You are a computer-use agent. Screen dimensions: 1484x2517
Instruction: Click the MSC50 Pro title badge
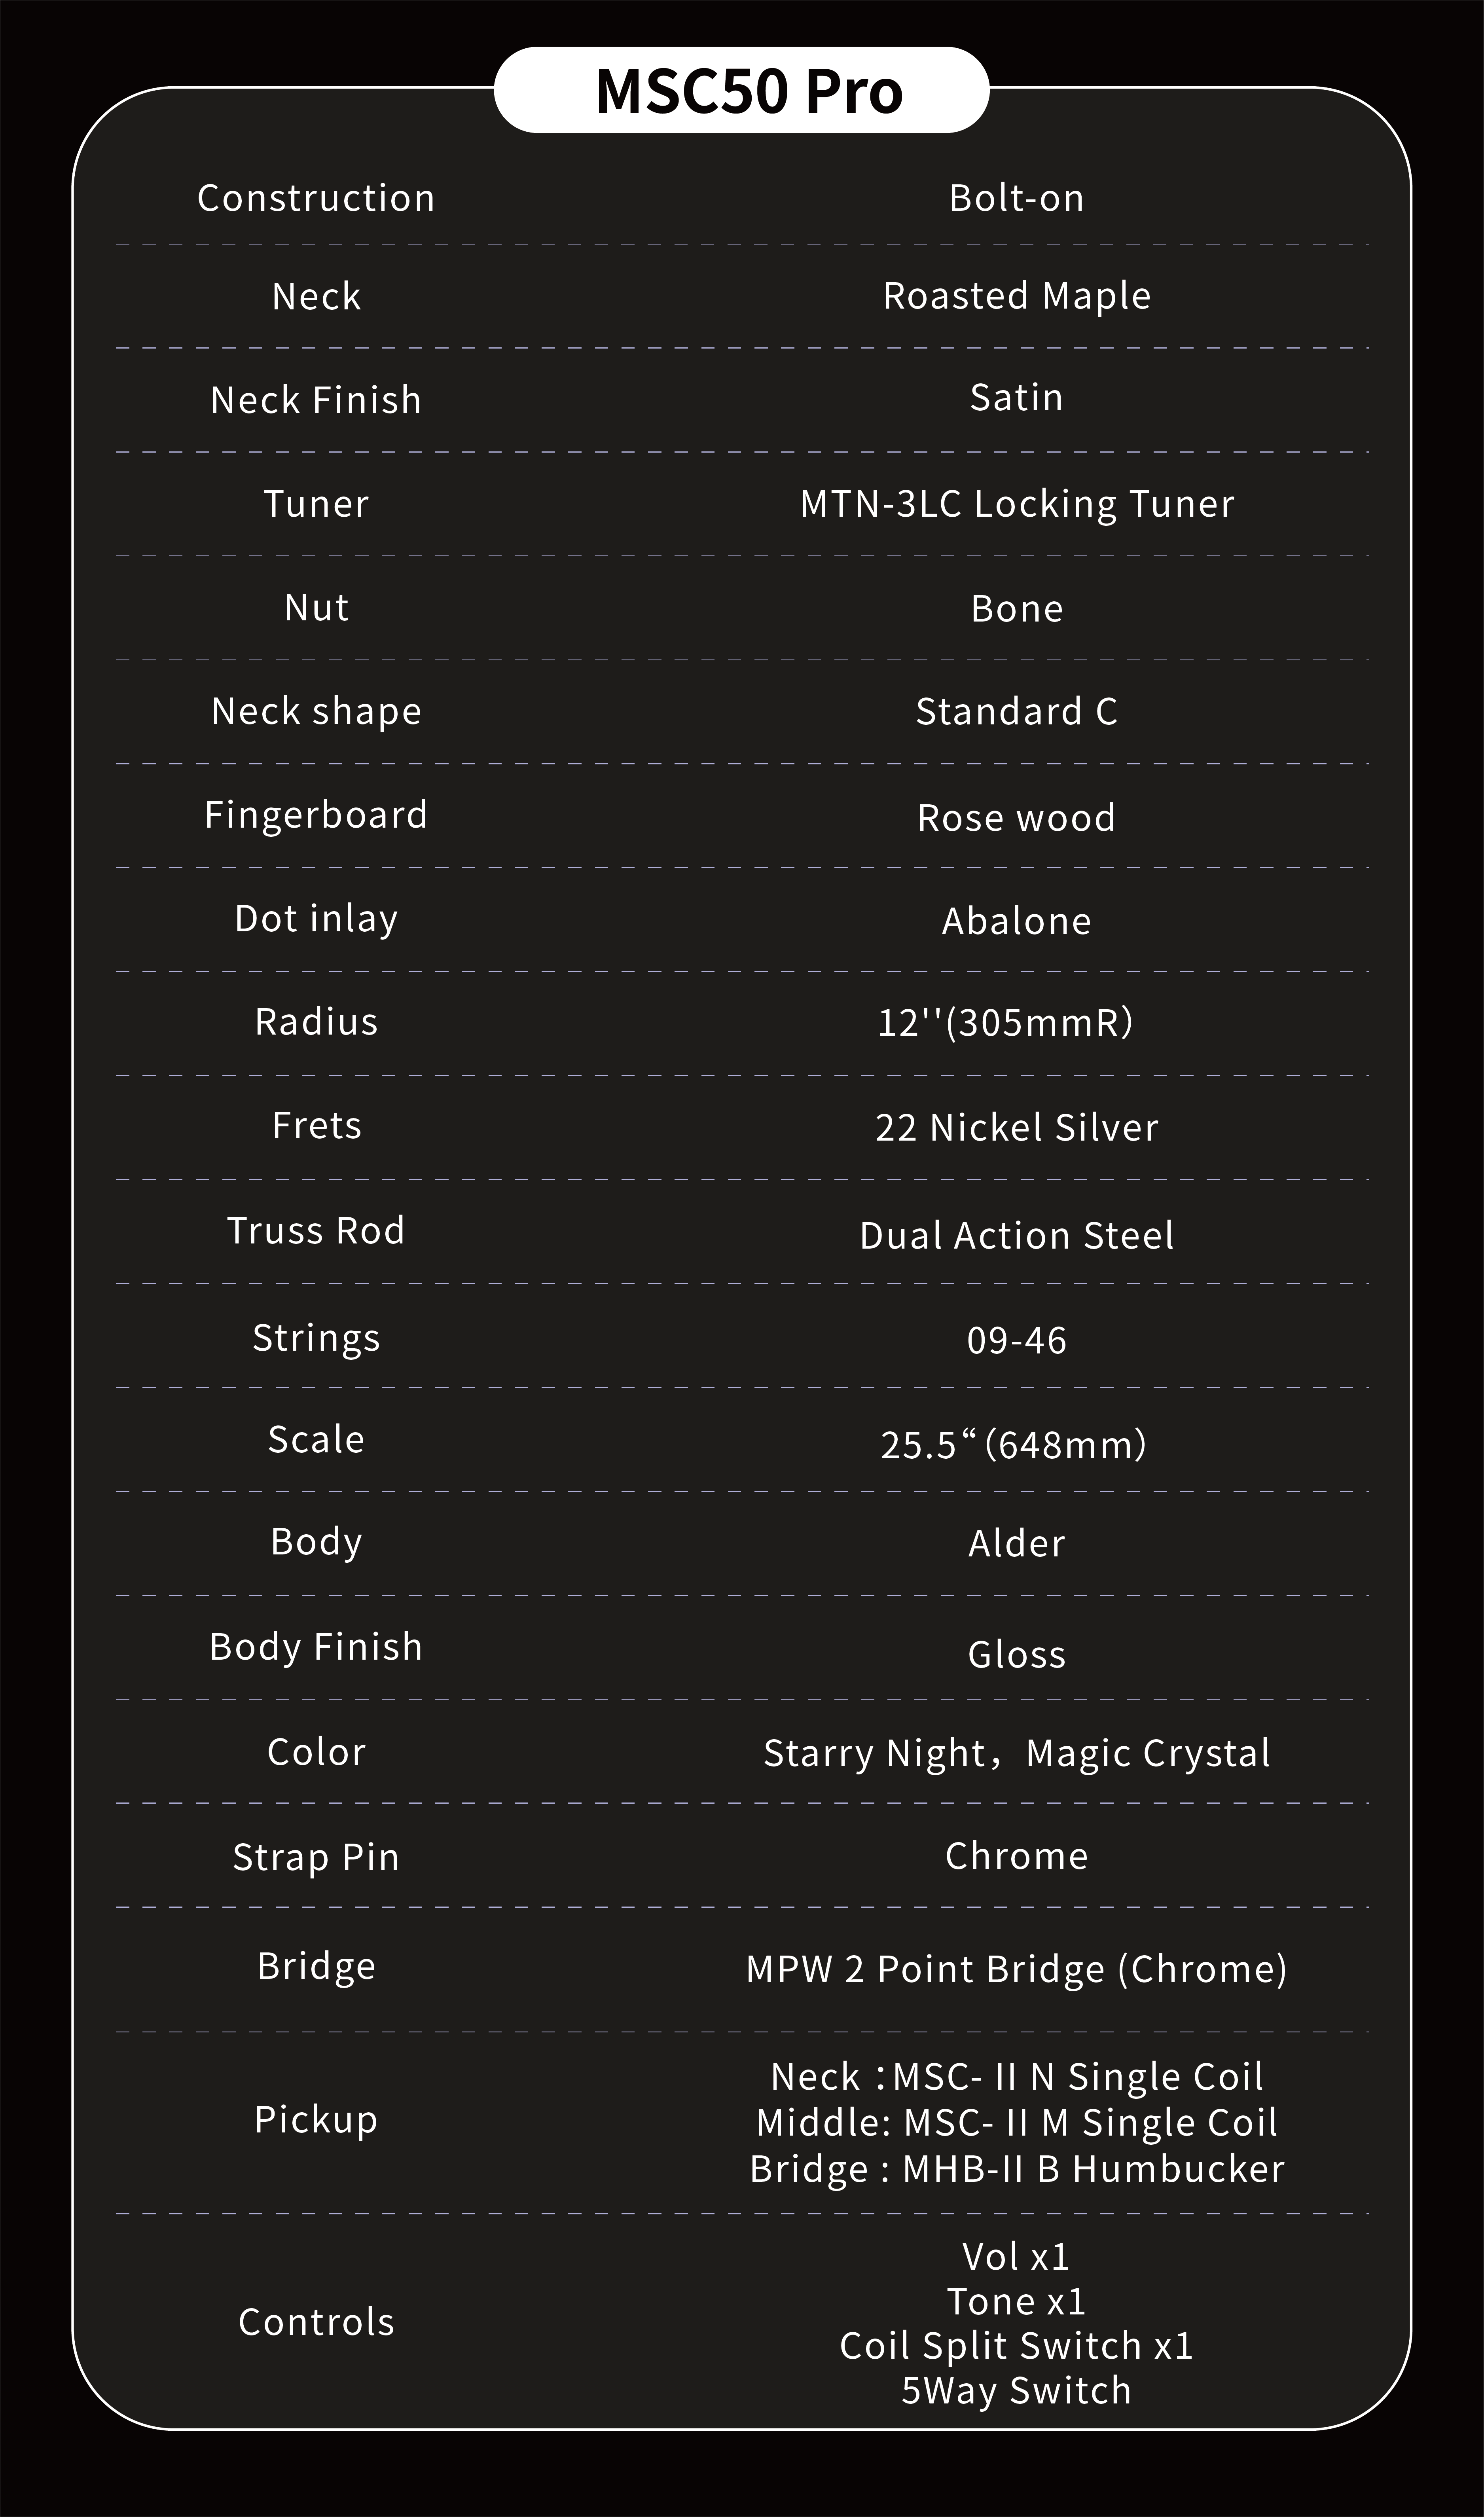(742, 90)
